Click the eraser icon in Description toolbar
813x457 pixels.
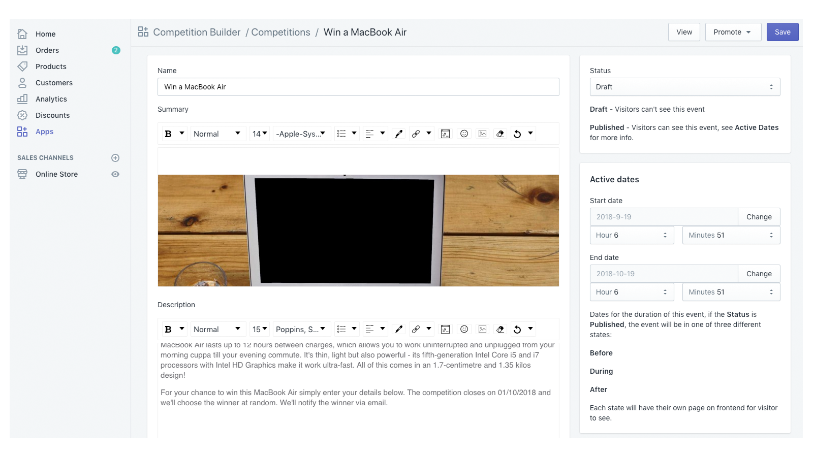[x=501, y=330]
